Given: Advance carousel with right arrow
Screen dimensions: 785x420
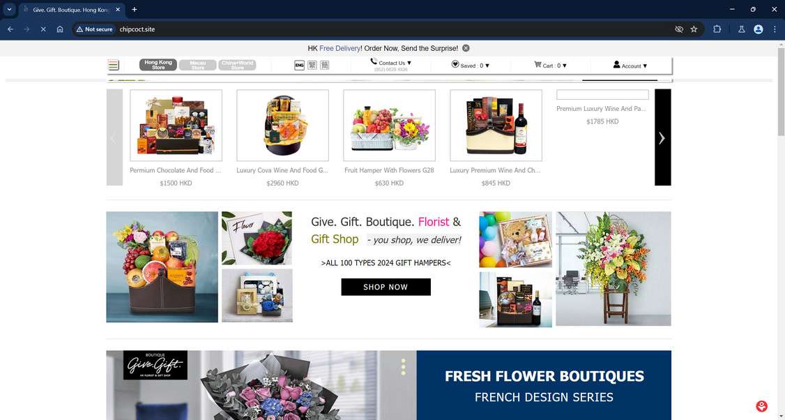Looking at the screenshot, I should (662, 137).
